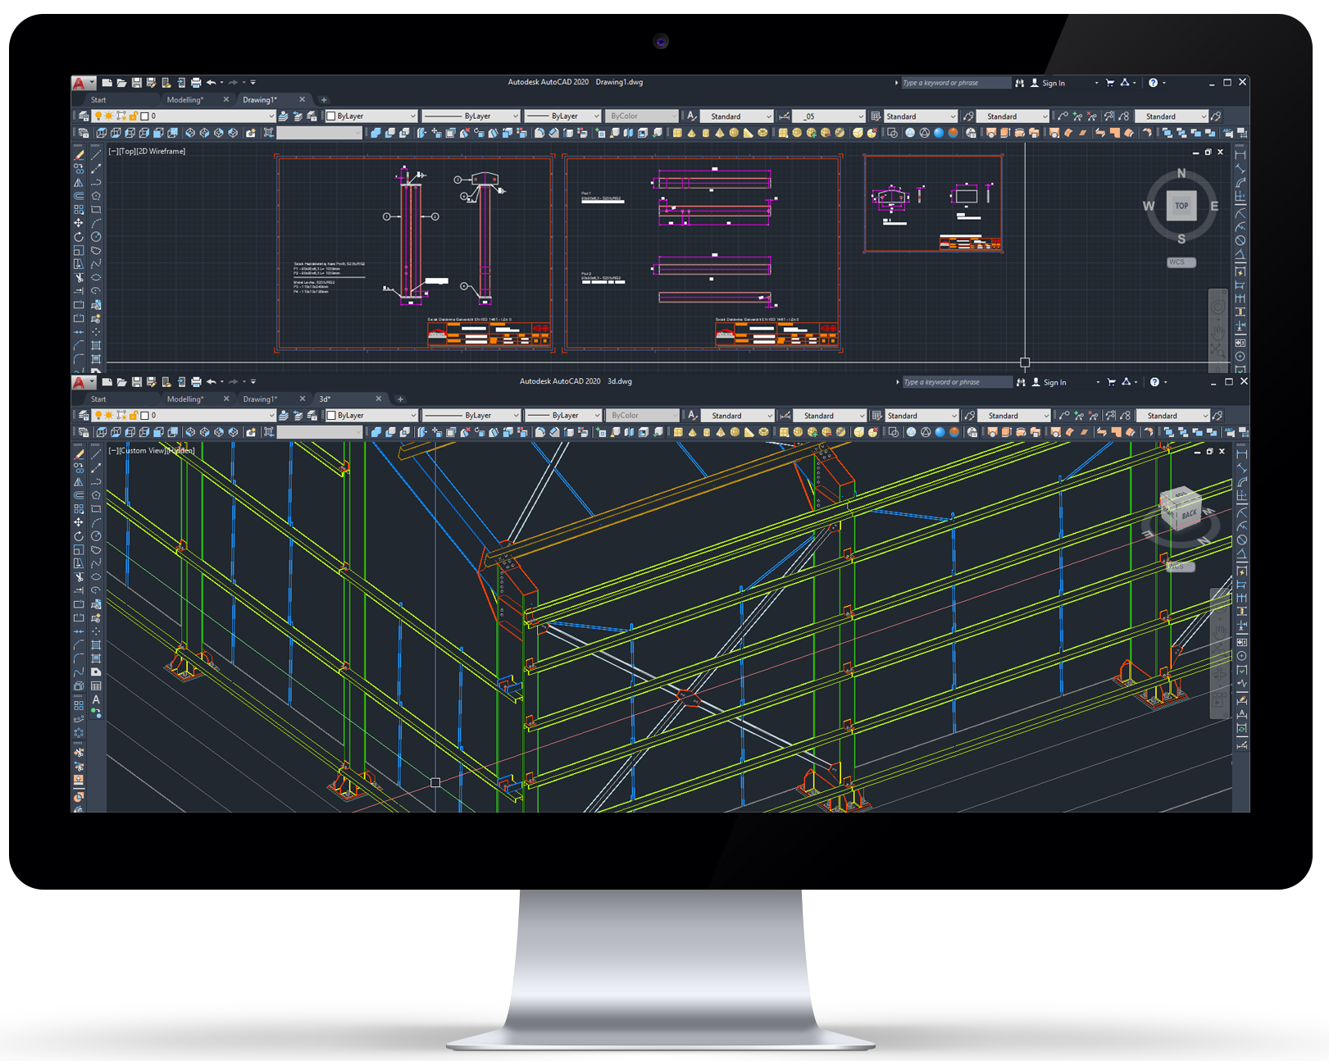This screenshot has width=1329, height=1061.
Task: Click the Sphere primitive icon in Drawing1.dwg toolbar
Action: tap(734, 133)
